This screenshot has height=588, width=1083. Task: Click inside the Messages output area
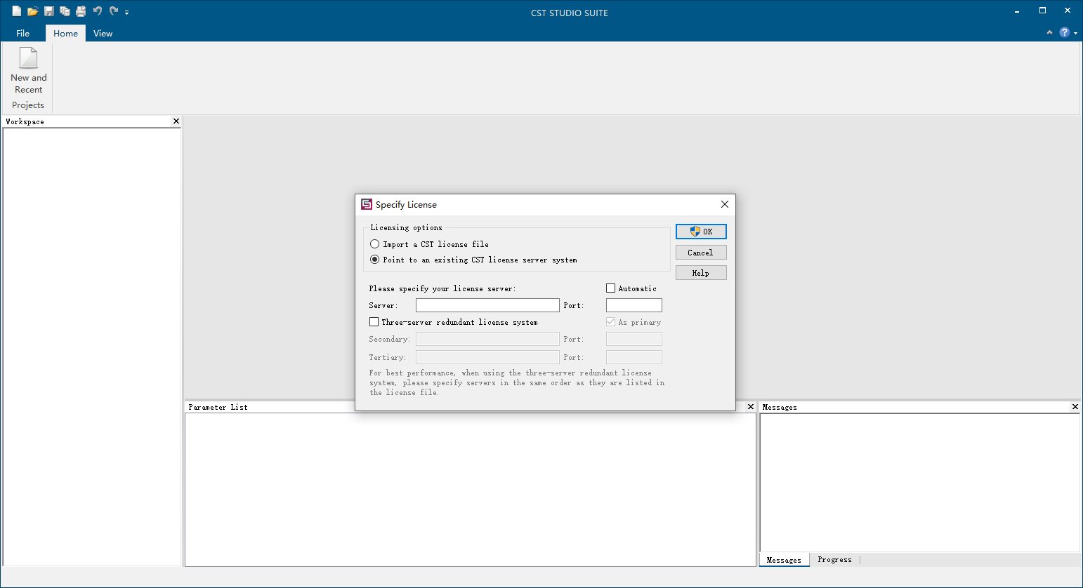919,483
